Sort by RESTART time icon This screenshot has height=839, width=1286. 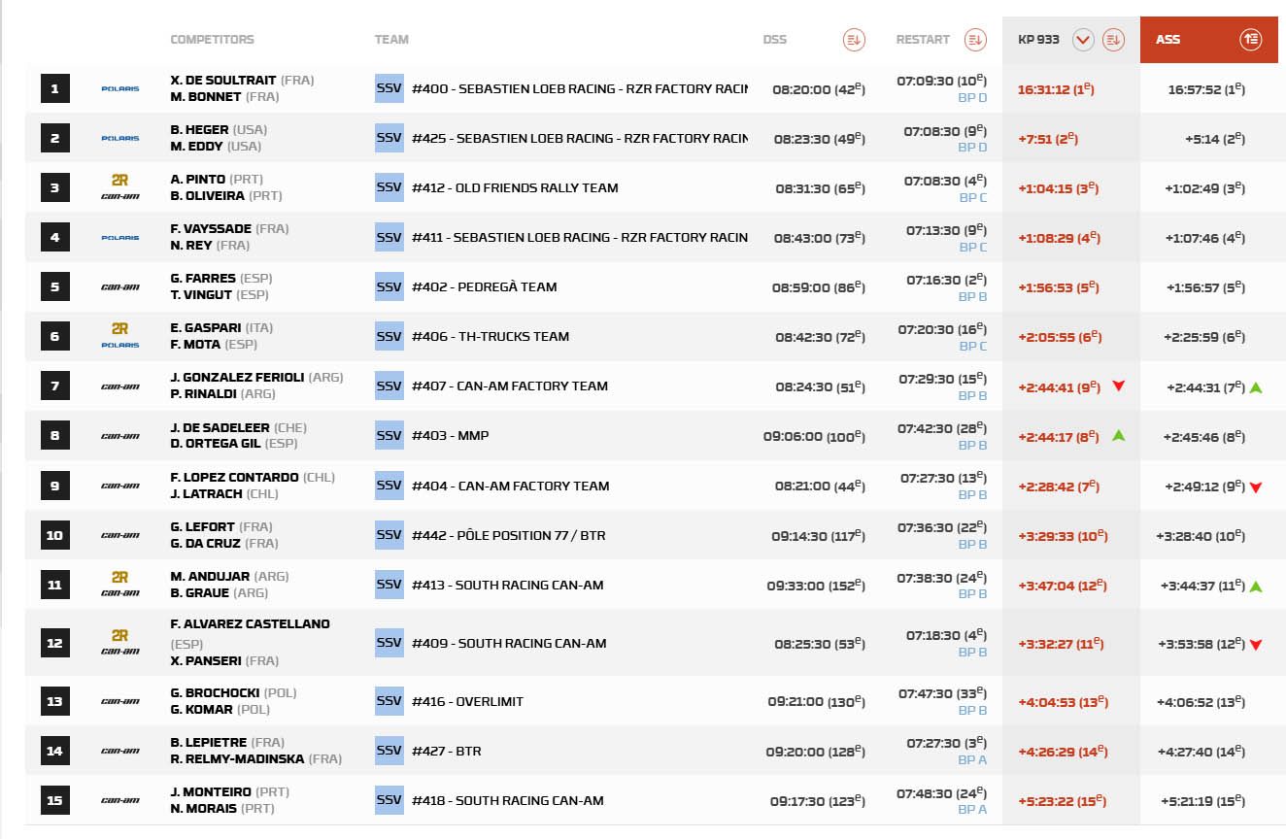tap(975, 40)
